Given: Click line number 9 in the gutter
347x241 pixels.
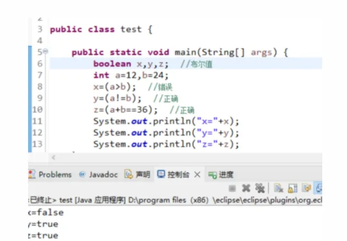Looking at the screenshot, I should click(x=40, y=98).
